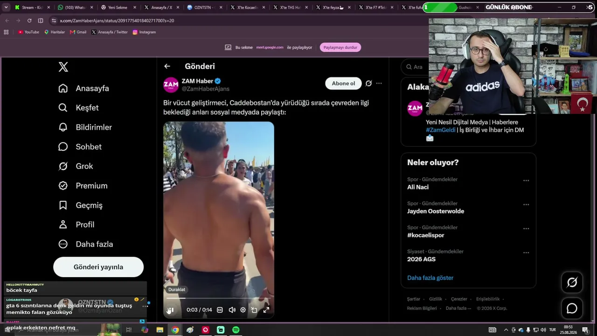
Task: Open floating chat bubble button
Action: tap(572, 308)
